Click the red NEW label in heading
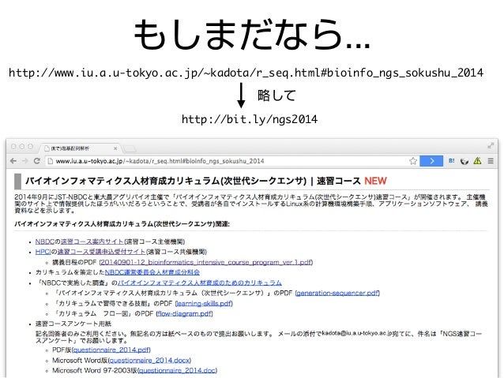This screenshot has width=504, height=378. (x=375, y=181)
